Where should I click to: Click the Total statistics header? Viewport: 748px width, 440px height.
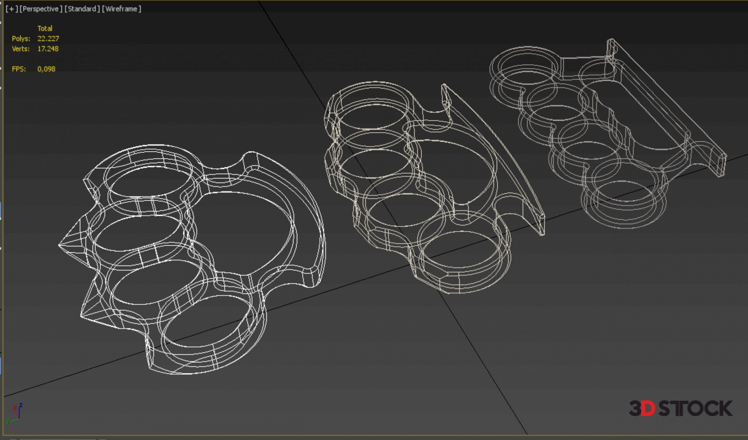[x=45, y=28]
